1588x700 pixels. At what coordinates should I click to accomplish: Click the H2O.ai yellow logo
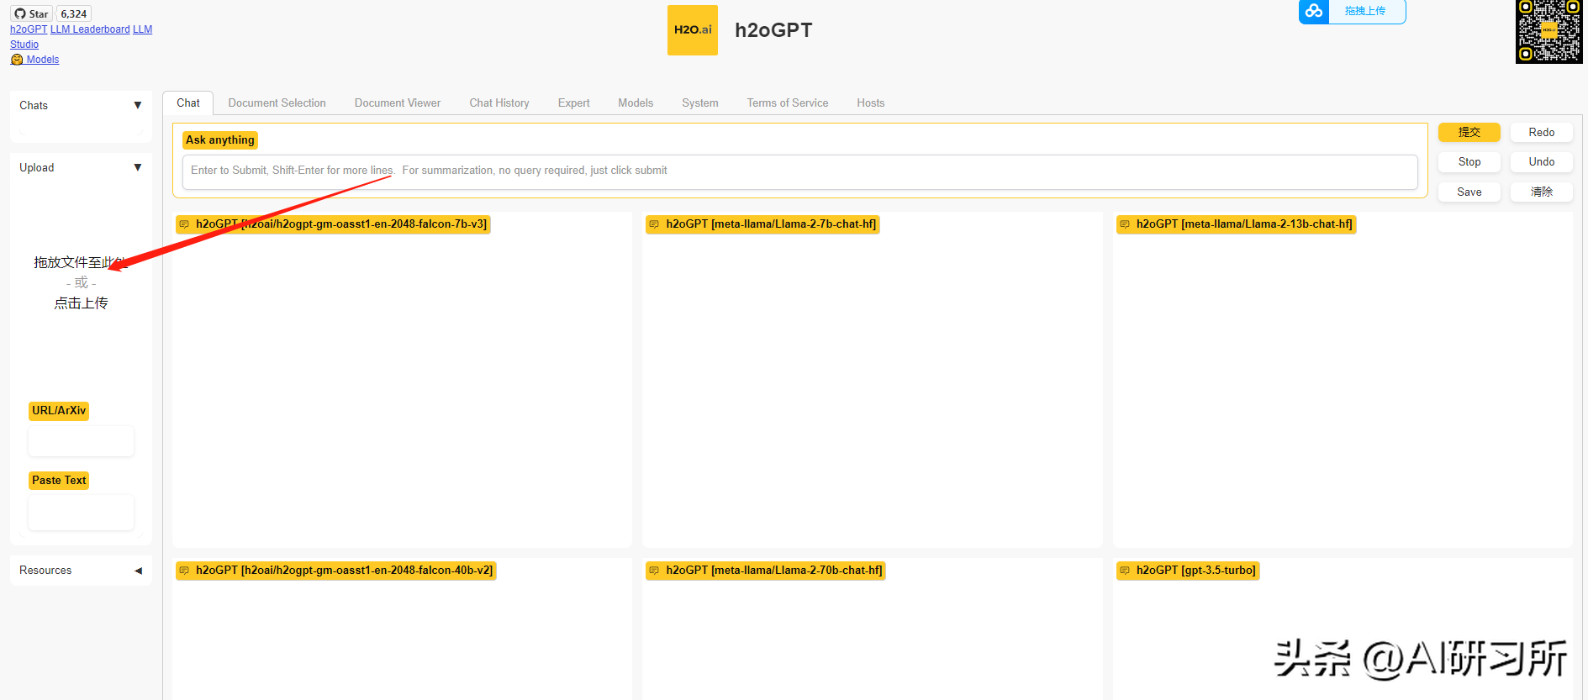(693, 30)
